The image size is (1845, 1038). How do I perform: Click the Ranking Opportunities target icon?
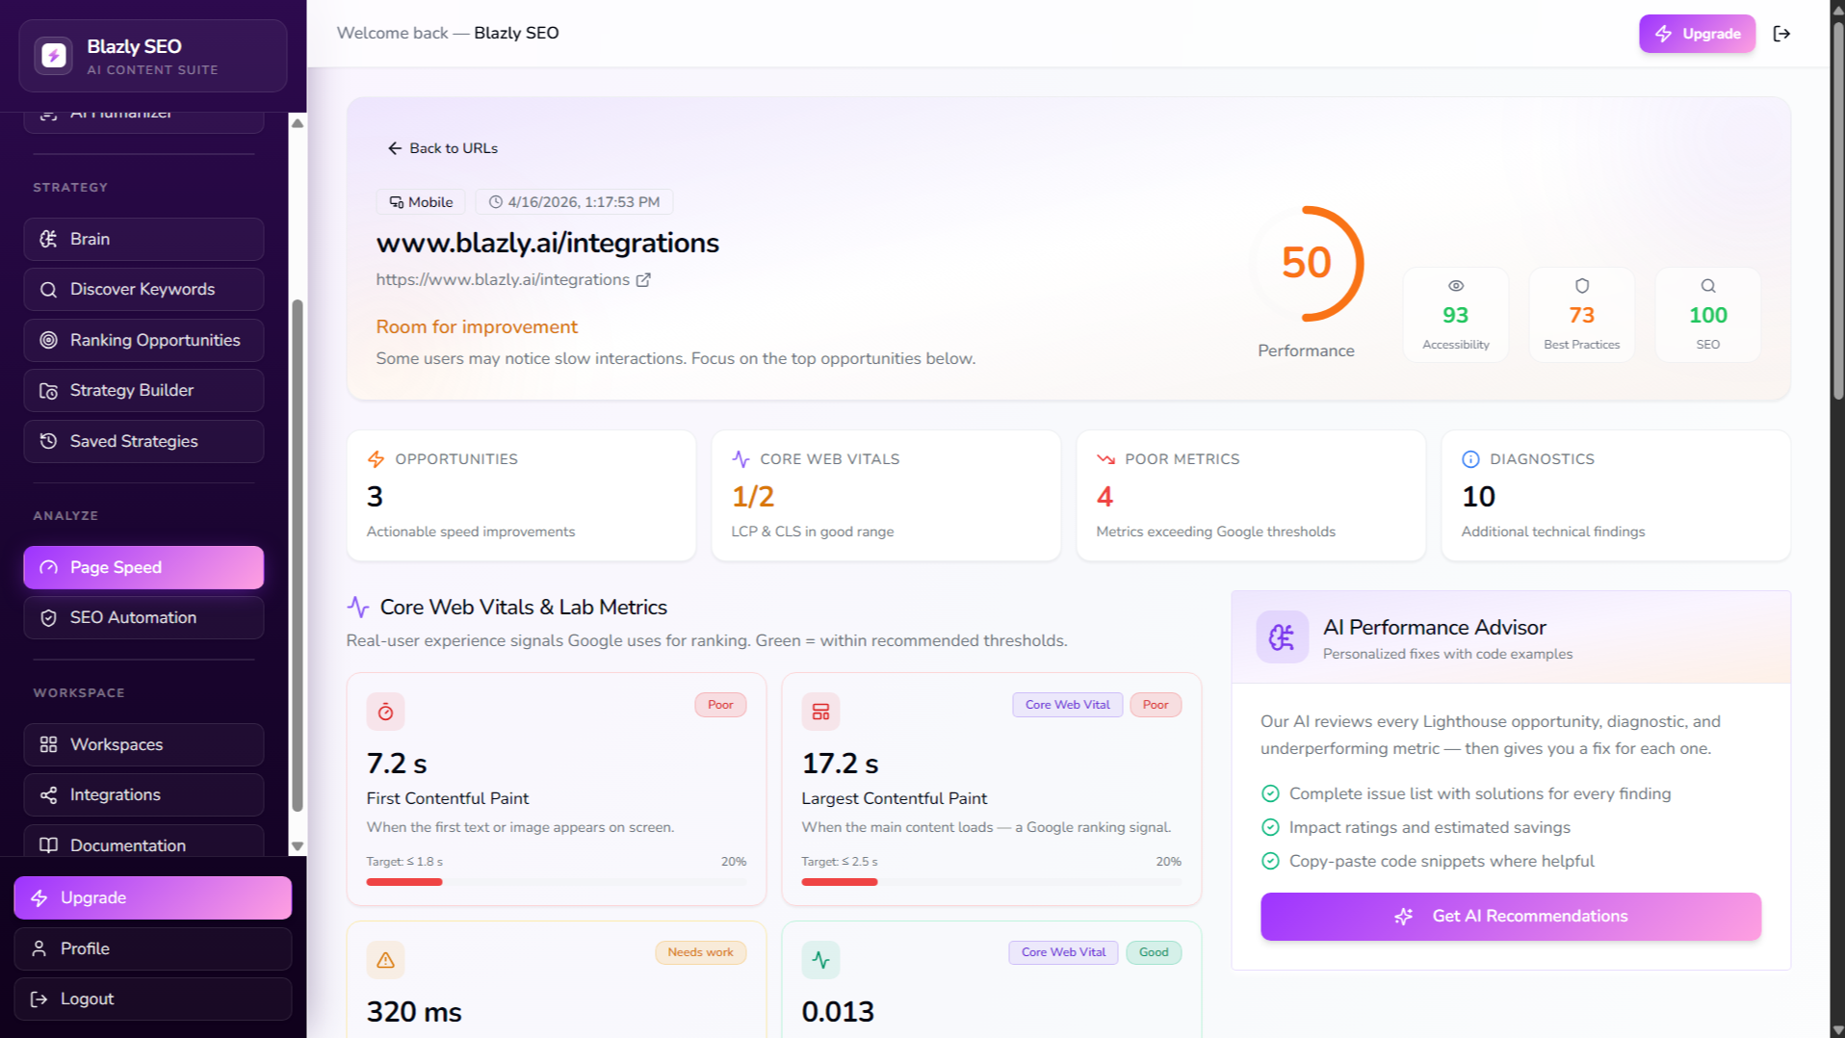48,340
